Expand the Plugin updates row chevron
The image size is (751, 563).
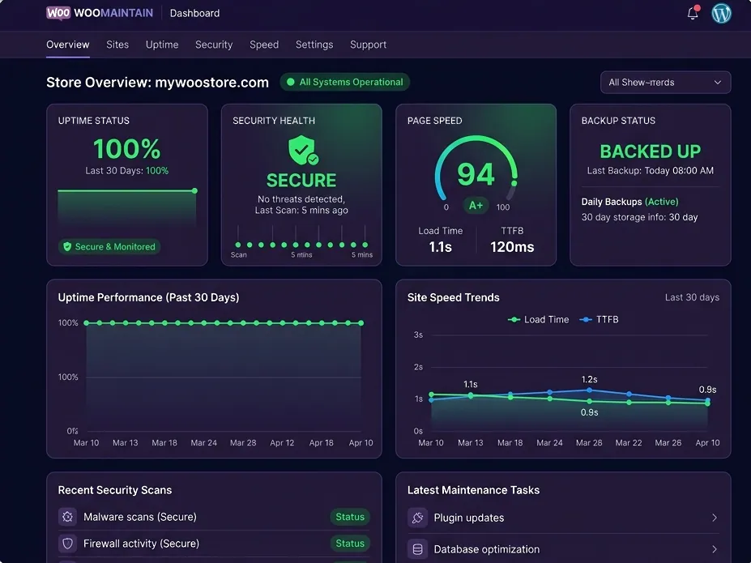(x=714, y=518)
